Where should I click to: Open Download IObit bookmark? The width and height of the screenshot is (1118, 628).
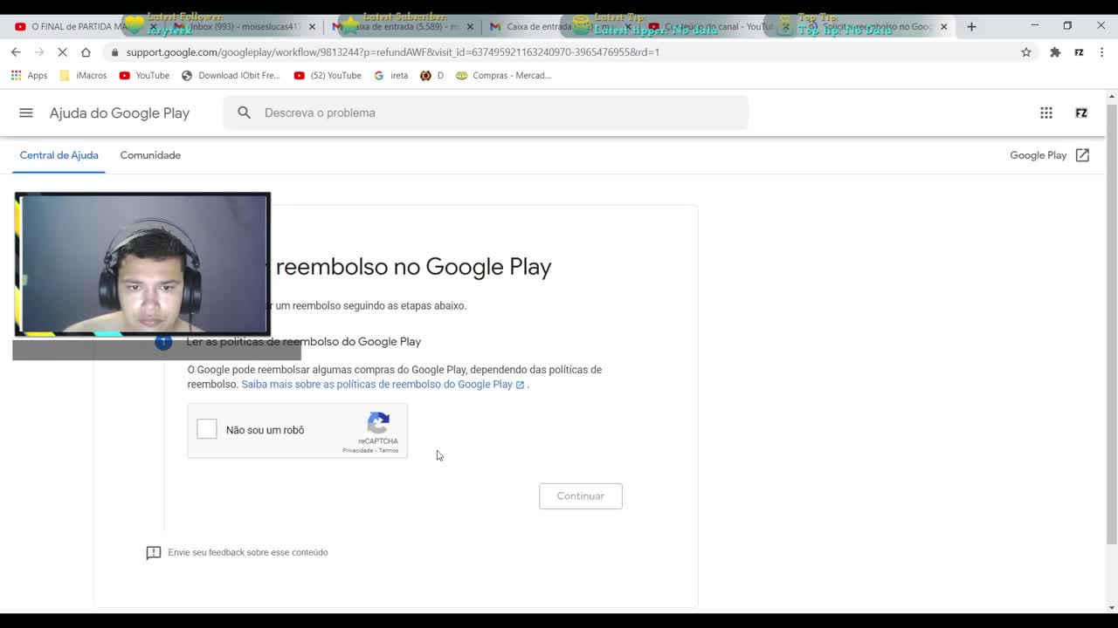click(231, 76)
